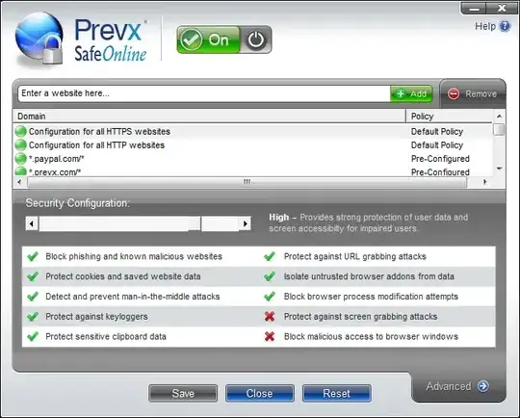Click the horizontal scrollbar thumb of domain list
520x418 pixels.
pyautogui.click(x=247, y=182)
